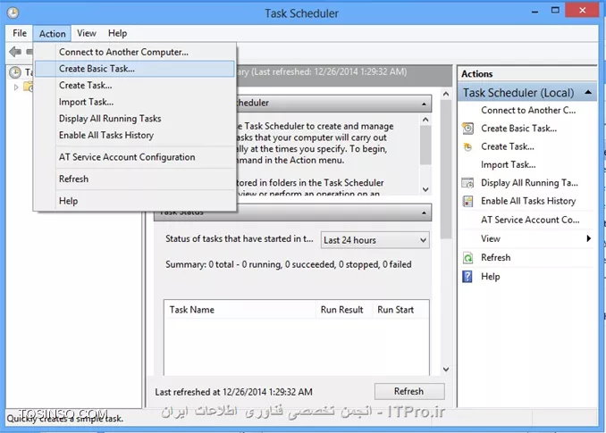The image size is (606, 433).
Task: Click the main pane scroll up arrow
Action: click(x=446, y=94)
